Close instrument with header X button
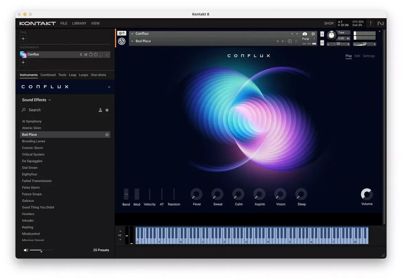Viewport: 402px width, 279px height. tap(379, 31)
